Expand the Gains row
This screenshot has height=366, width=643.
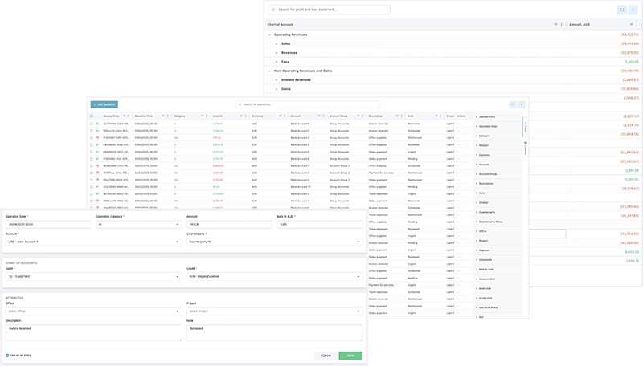click(276, 89)
